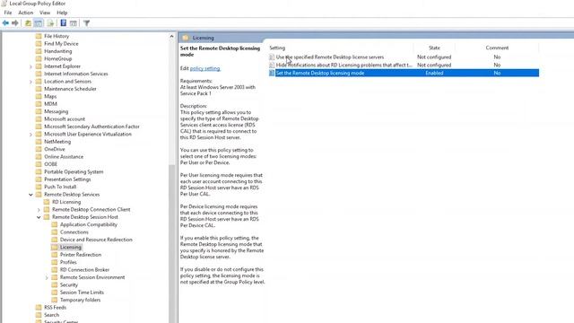Click the Filter funnel icon
This screenshot has height=323, width=574.
tap(86, 23)
